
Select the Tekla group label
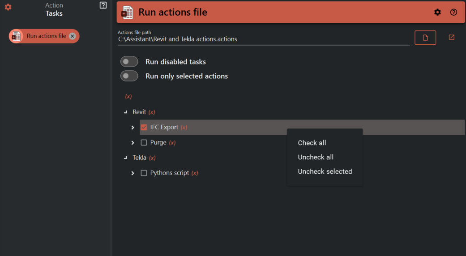click(139, 158)
